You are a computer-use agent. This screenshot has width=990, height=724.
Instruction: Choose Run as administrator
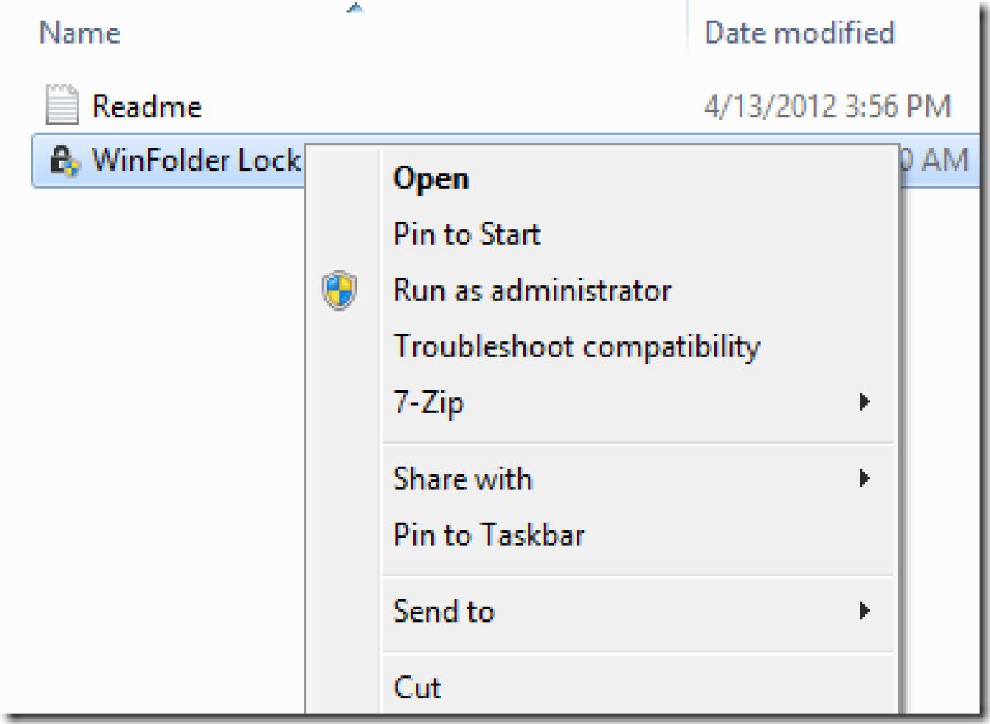(532, 289)
